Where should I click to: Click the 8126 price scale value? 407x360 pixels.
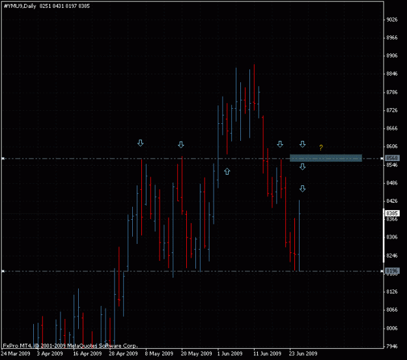pos(392,292)
